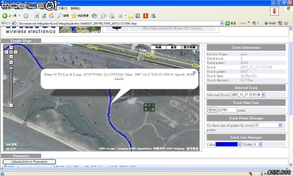The image size is (293, 176).
Task: Expand the PDF toolbar icon dropdown arrow
Action: coord(258,23)
